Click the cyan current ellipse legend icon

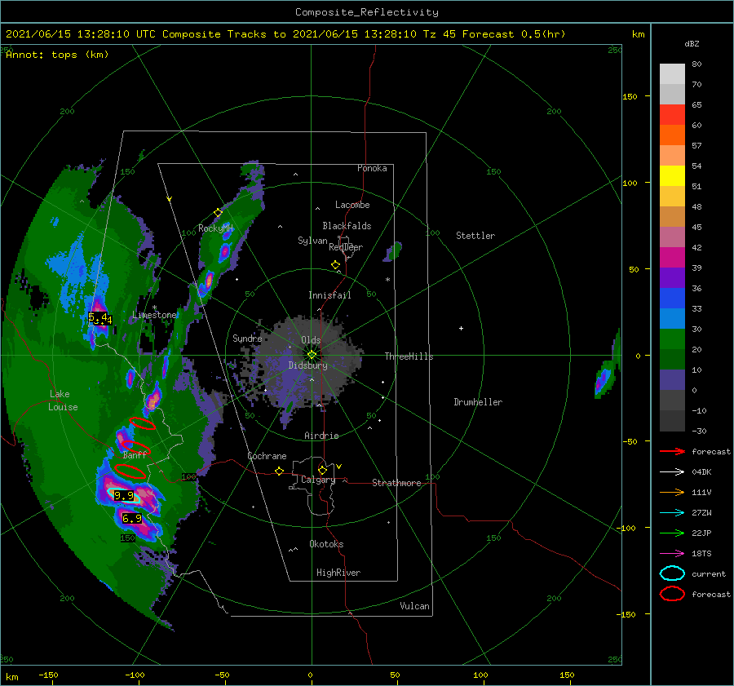(x=672, y=573)
